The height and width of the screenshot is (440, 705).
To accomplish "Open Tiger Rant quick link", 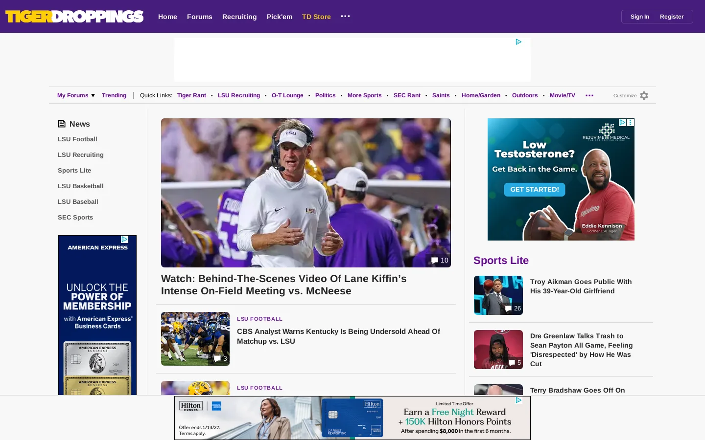I will (191, 95).
